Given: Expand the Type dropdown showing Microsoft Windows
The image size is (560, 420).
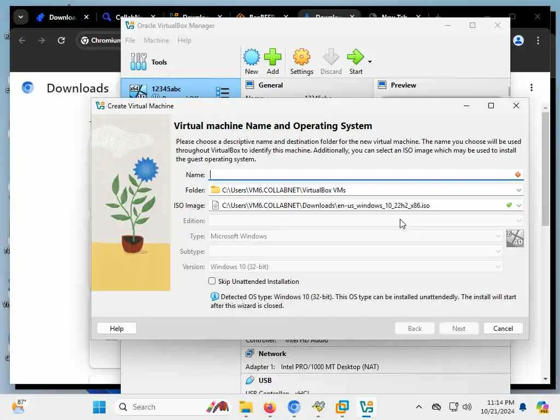Looking at the screenshot, I should (498, 236).
